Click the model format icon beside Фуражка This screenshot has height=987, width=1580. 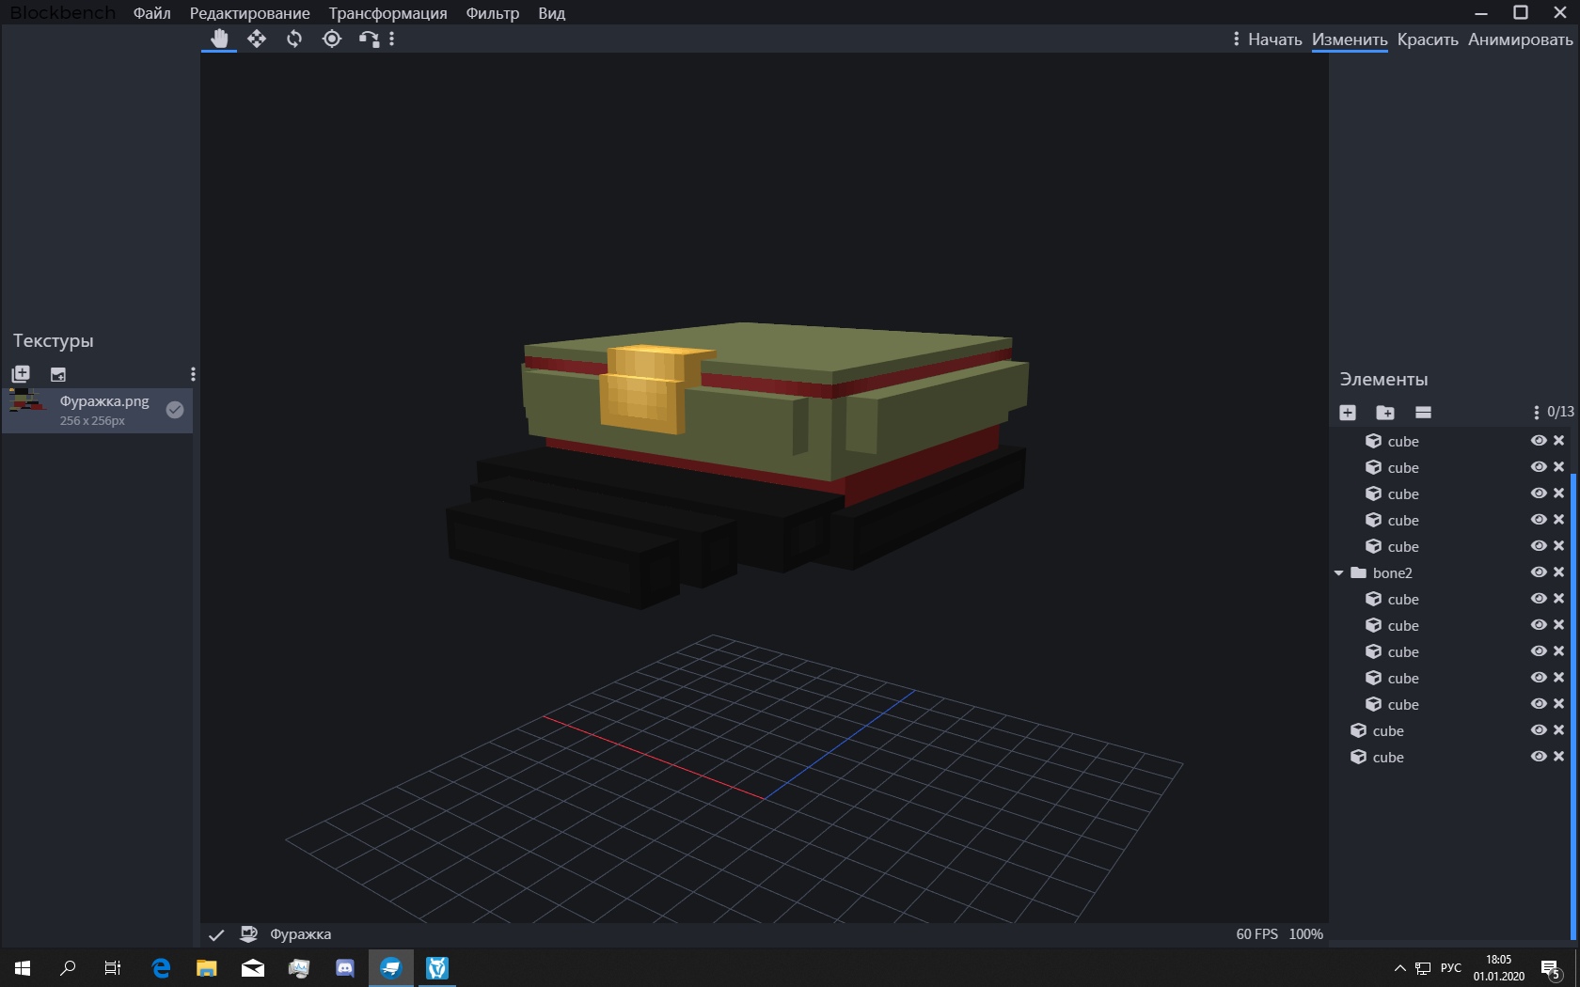[248, 933]
